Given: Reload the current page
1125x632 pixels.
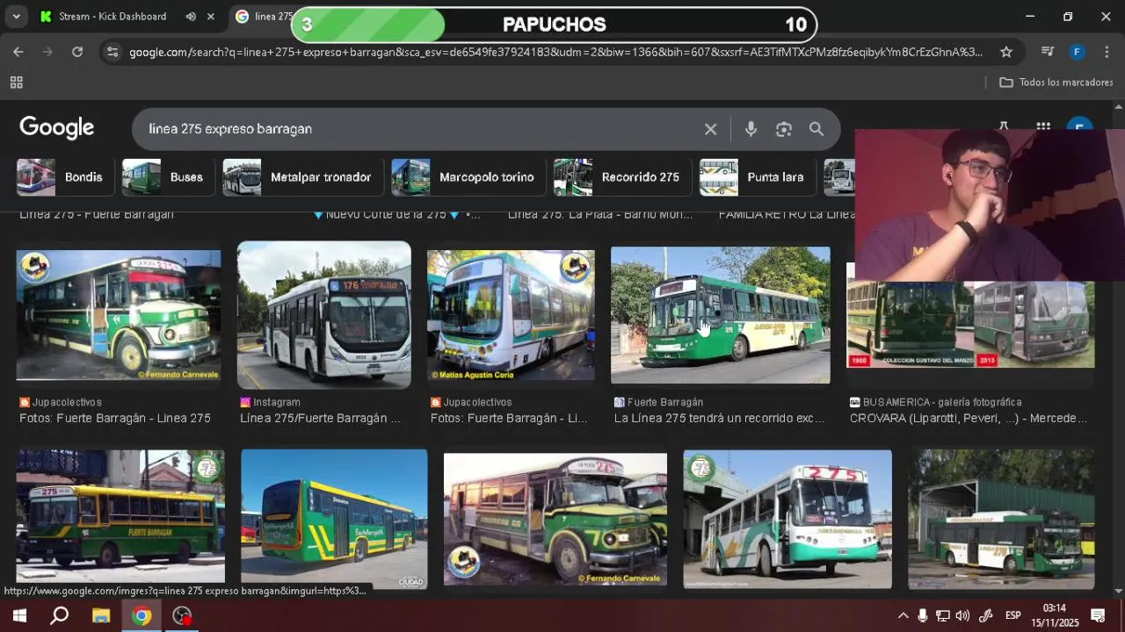Looking at the screenshot, I should click(x=77, y=52).
